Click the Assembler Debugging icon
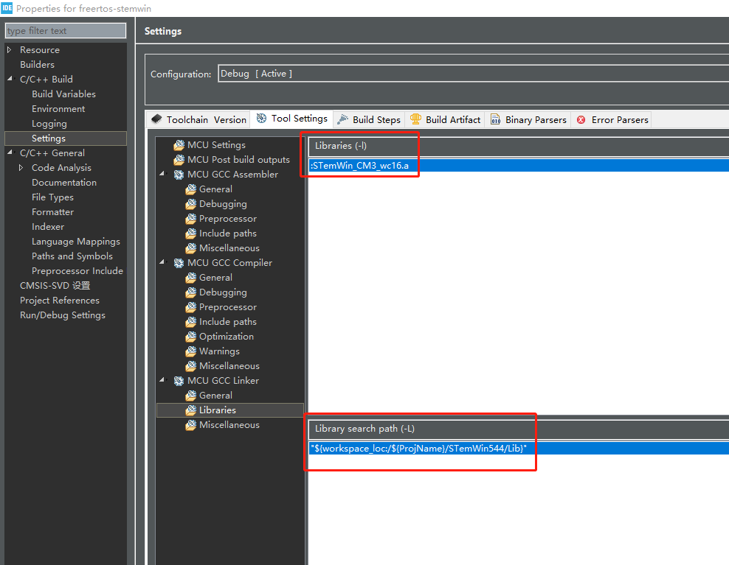 coord(190,204)
